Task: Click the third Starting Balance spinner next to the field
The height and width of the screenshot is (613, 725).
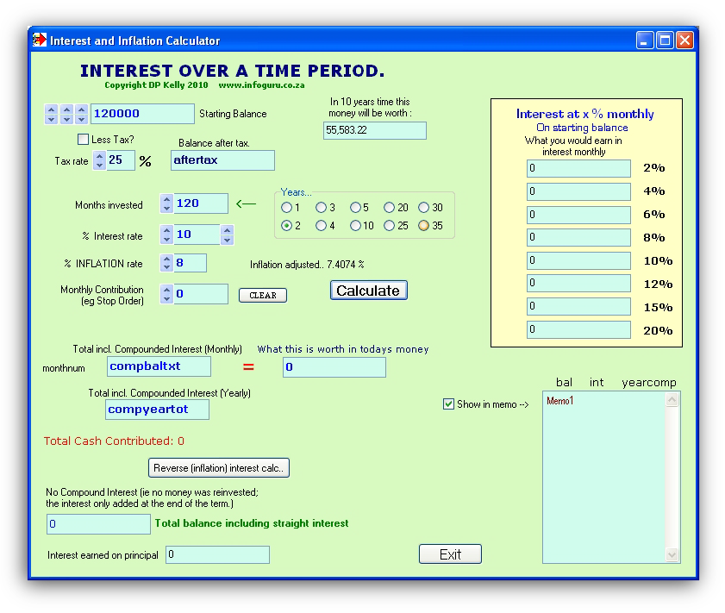Action: pyautogui.click(x=81, y=114)
